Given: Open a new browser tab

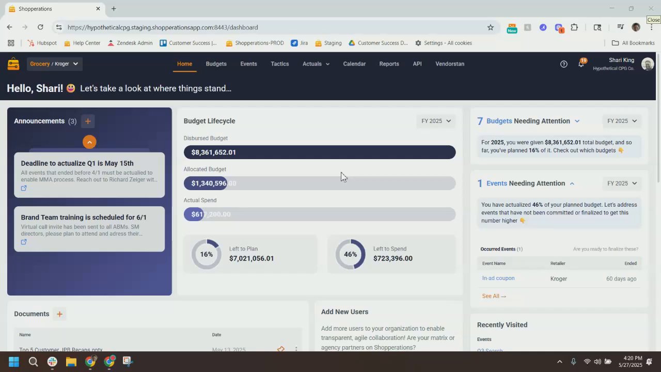Looking at the screenshot, I should coord(114,9).
